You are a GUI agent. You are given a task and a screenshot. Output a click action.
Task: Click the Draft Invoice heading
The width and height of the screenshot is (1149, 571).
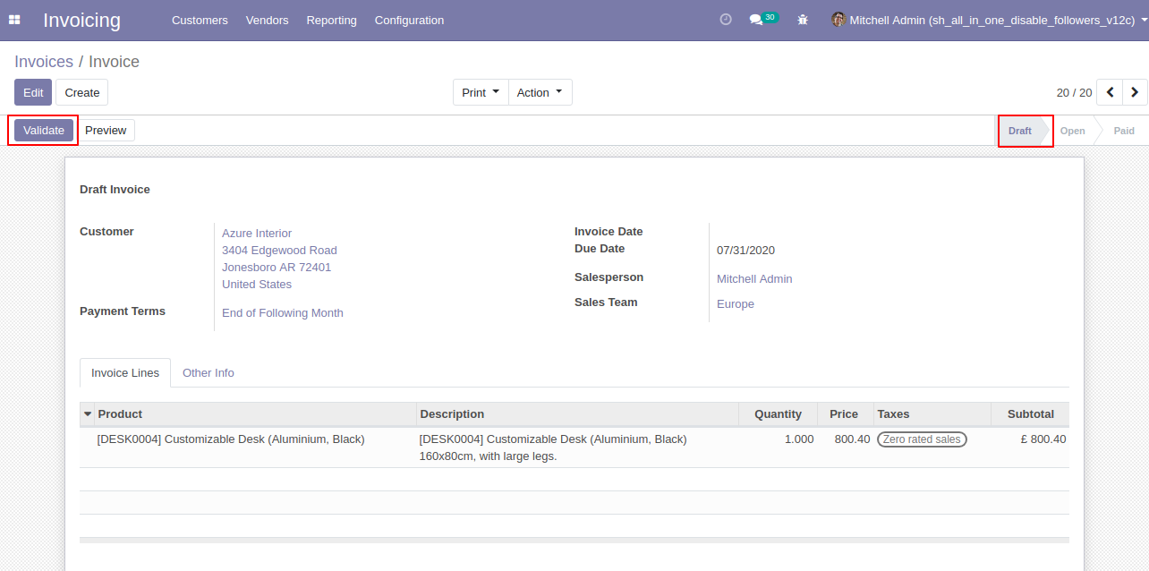pyautogui.click(x=115, y=190)
